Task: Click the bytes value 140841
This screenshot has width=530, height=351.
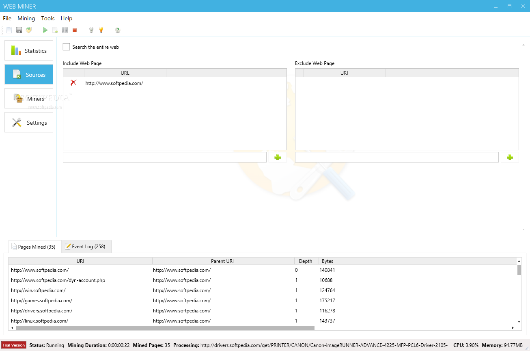Action: click(327, 270)
